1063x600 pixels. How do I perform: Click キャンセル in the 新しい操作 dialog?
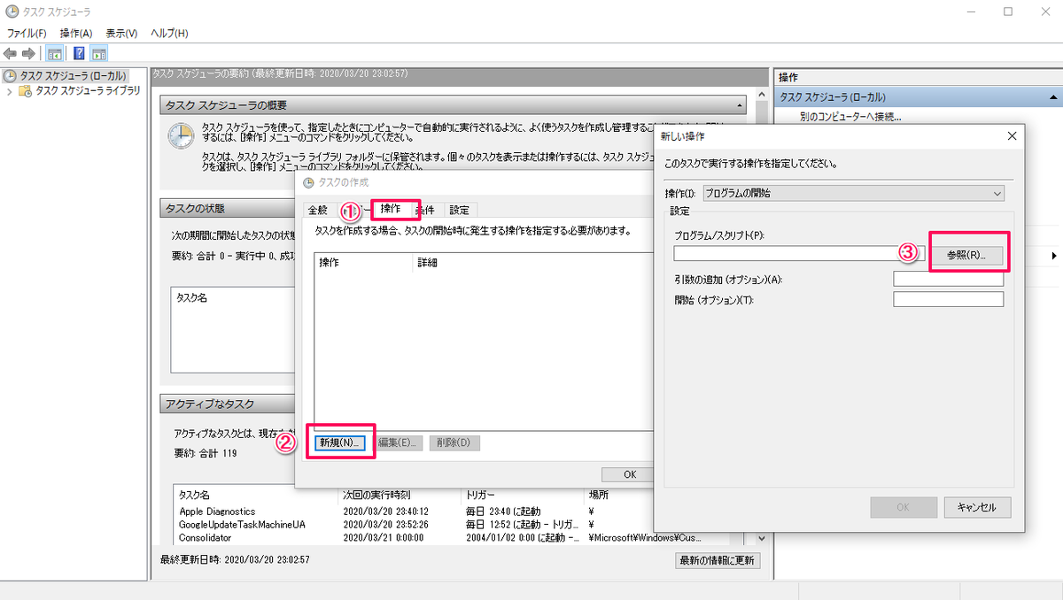pos(977,507)
